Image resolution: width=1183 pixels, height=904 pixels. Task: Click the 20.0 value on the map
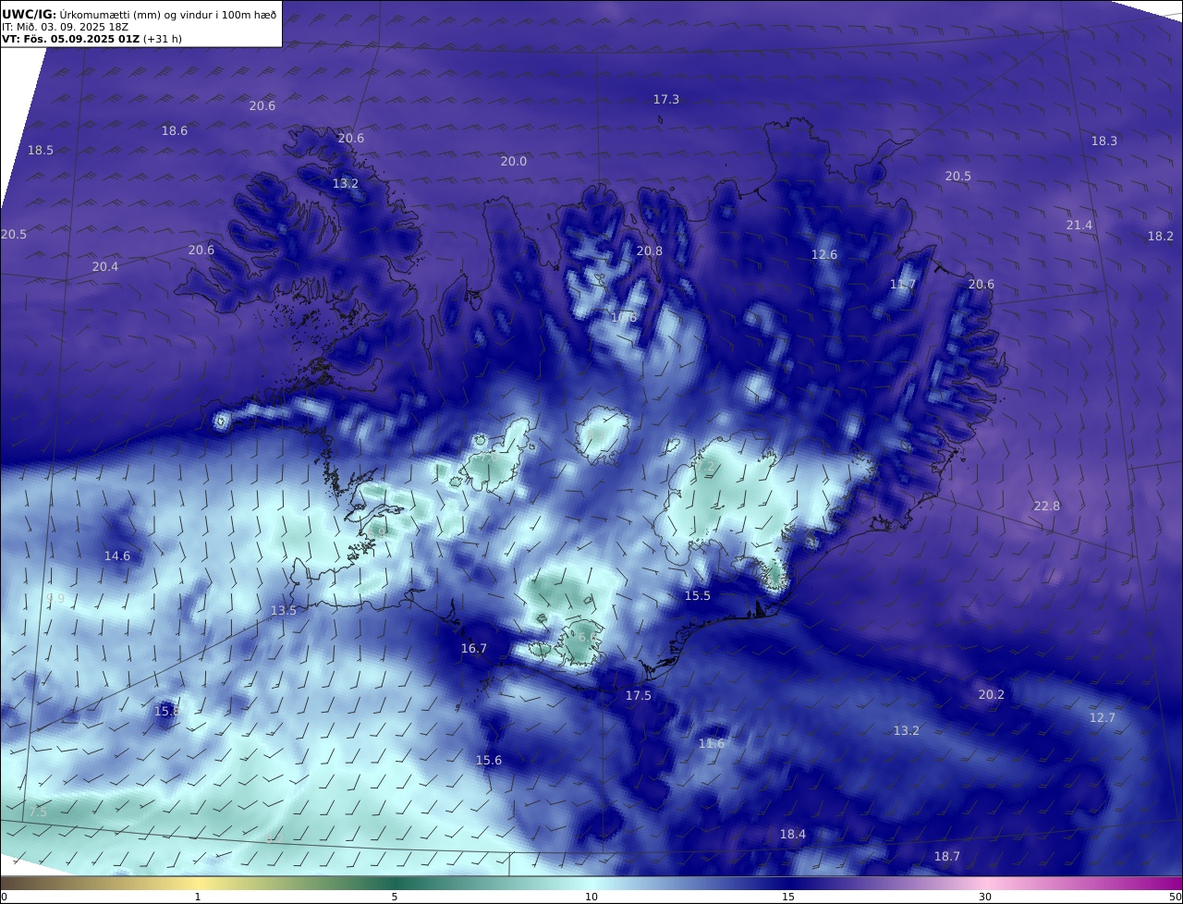(x=514, y=161)
